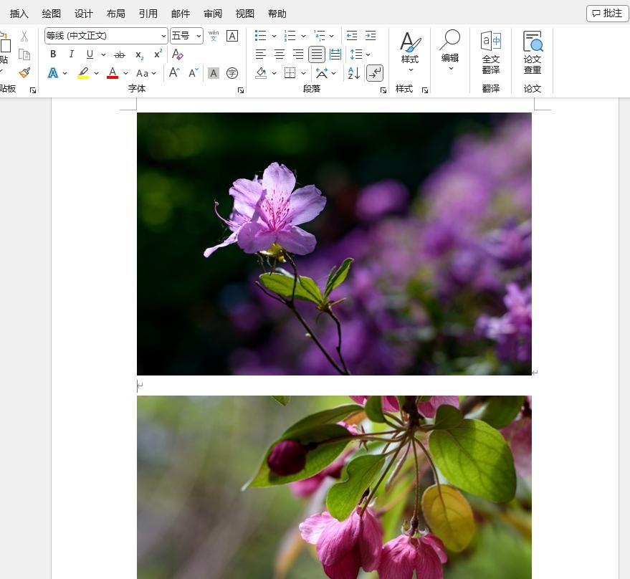Click the 批注 comments button

(x=607, y=14)
